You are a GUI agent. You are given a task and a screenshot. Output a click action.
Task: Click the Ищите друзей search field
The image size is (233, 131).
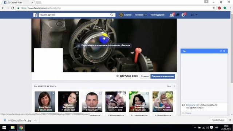74,15
